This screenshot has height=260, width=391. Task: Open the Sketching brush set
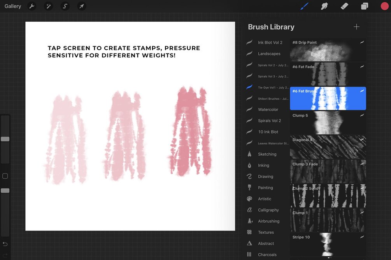[x=267, y=154]
